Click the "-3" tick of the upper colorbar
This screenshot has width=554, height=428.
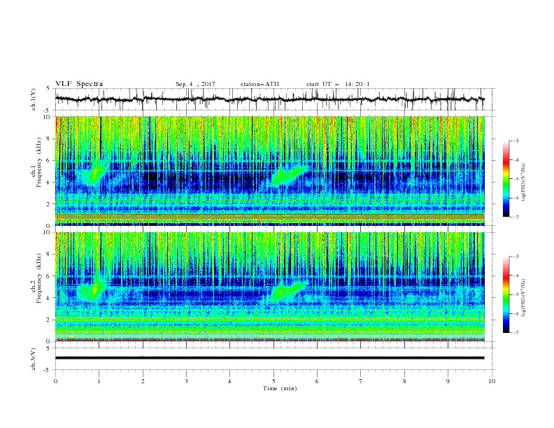coord(516,141)
